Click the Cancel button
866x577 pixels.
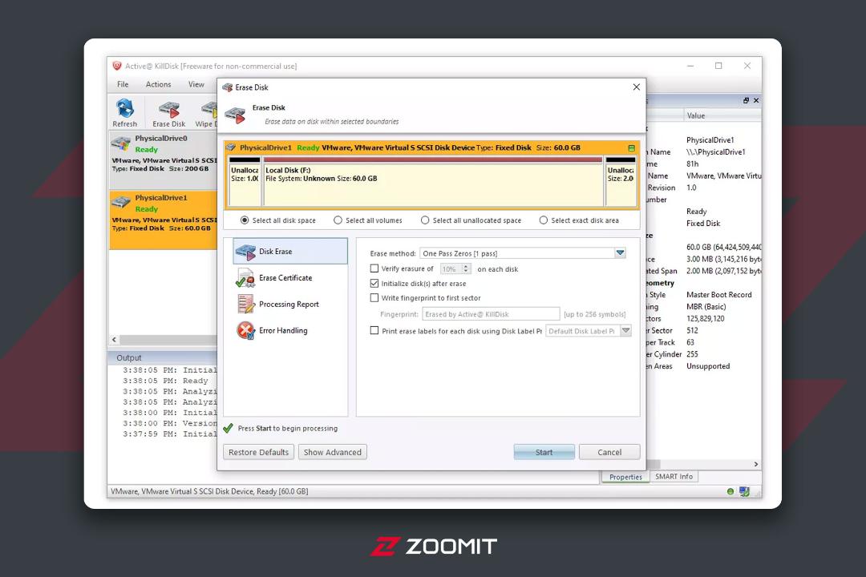coord(609,452)
